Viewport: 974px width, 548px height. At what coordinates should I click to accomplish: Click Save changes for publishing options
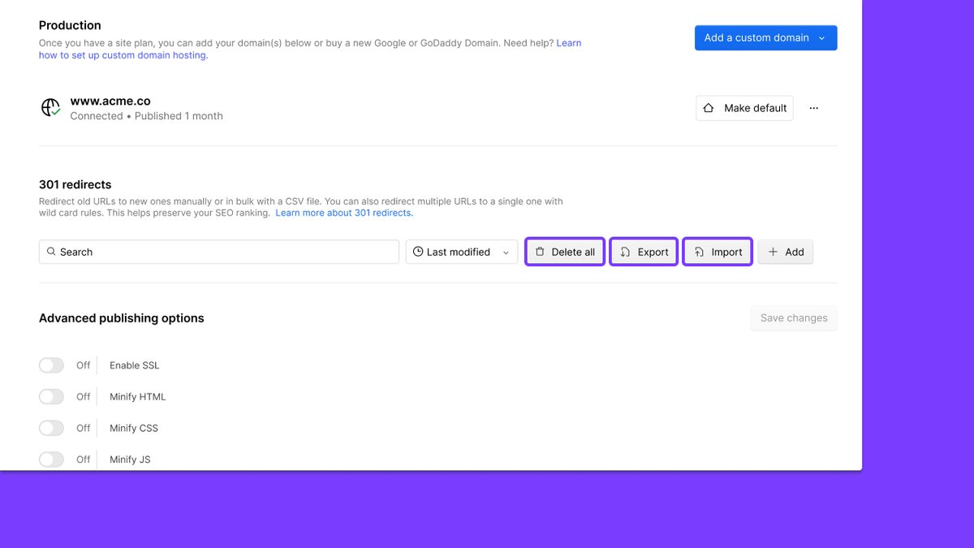click(794, 317)
